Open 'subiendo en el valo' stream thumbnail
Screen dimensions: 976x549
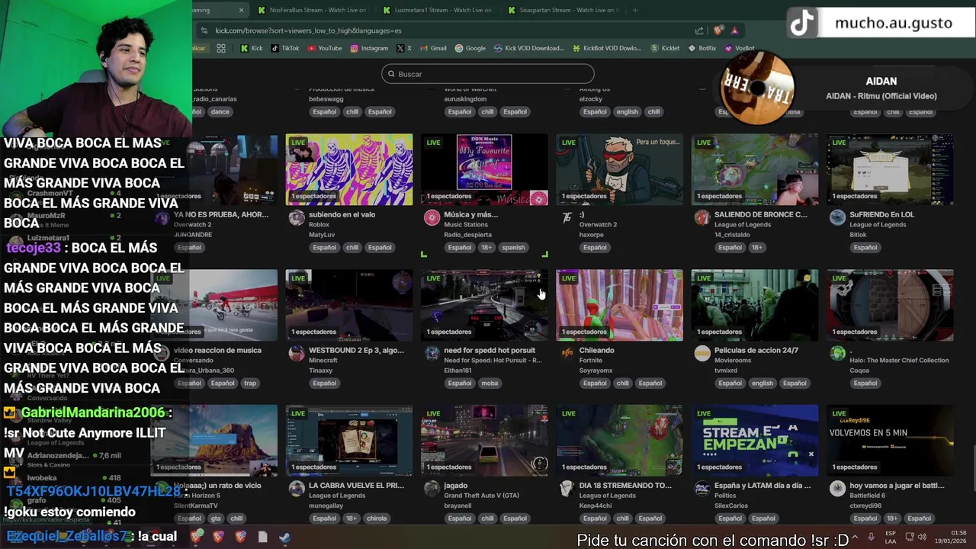tap(349, 170)
